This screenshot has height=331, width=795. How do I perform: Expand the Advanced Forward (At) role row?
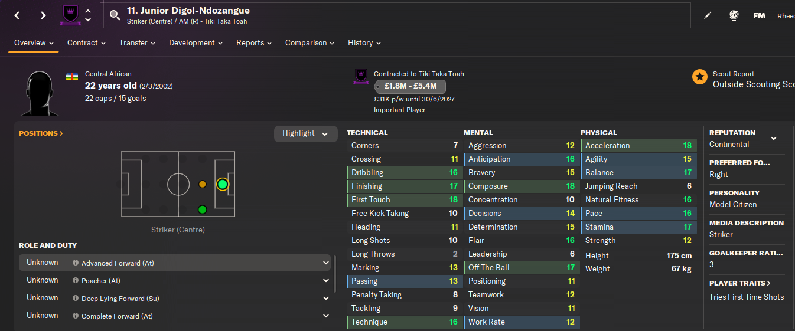(325, 263)
